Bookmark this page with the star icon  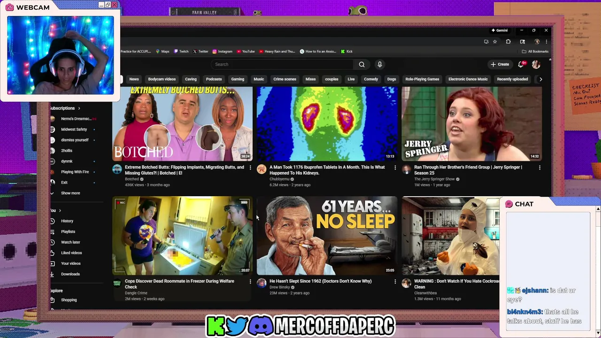[x=494, y=42]
